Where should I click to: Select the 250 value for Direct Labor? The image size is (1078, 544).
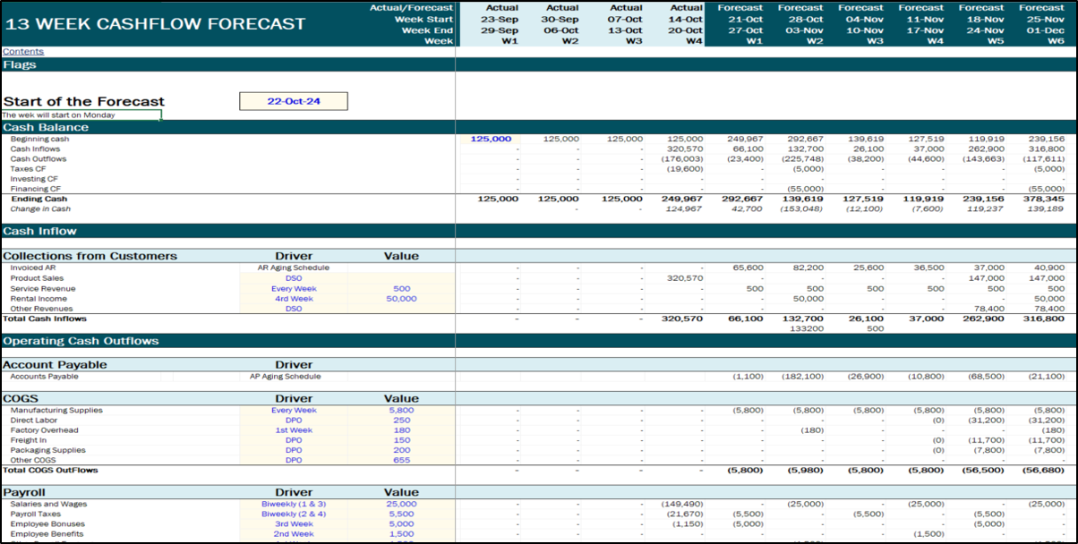click(x=401, y=420)
